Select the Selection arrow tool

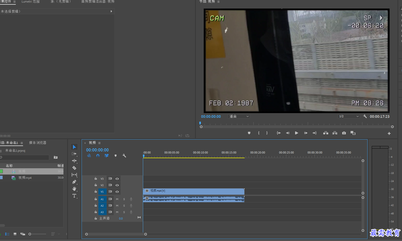coord(74,147)
